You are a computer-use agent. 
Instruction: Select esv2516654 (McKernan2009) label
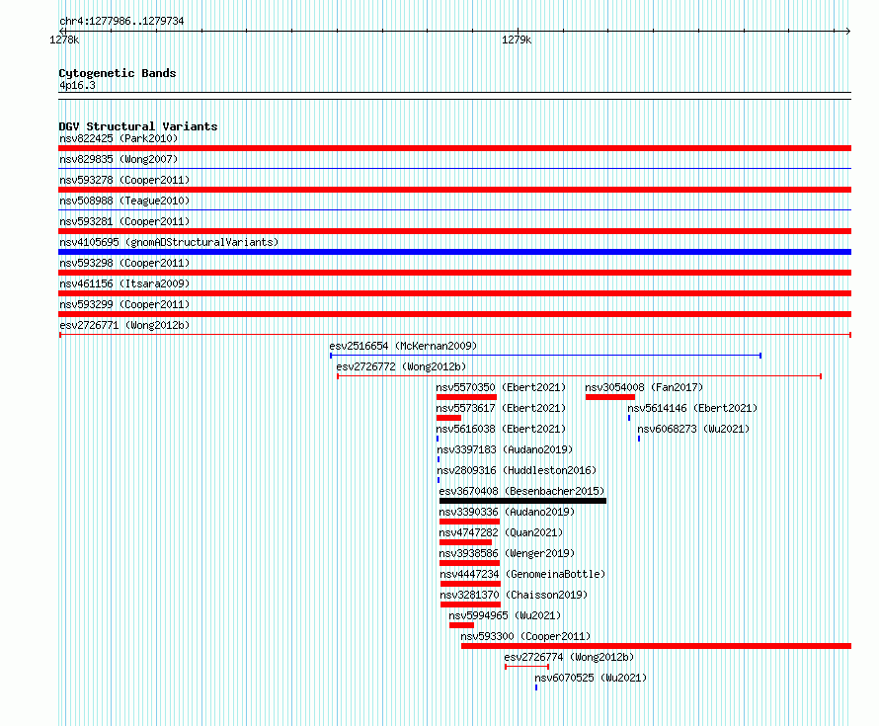coord(403,346)
